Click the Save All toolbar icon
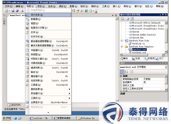This screenshot has height=124, width=171. click(17, 11)
